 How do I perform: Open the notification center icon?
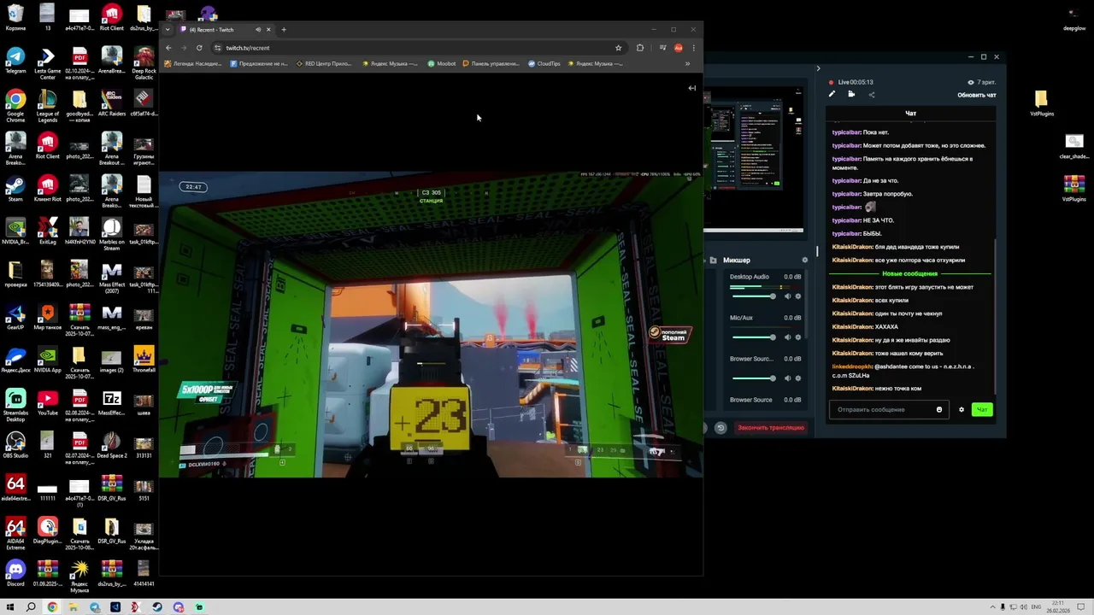pyautogui.click(x=1081, y=607)
